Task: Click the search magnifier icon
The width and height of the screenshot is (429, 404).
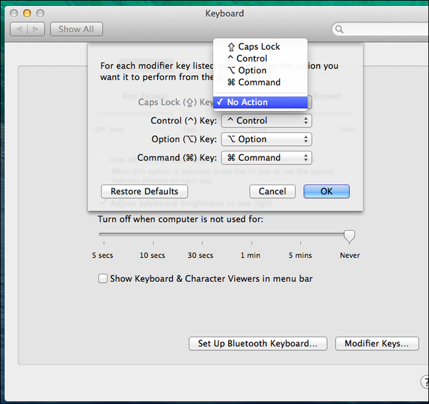Action: click(339, 29)
